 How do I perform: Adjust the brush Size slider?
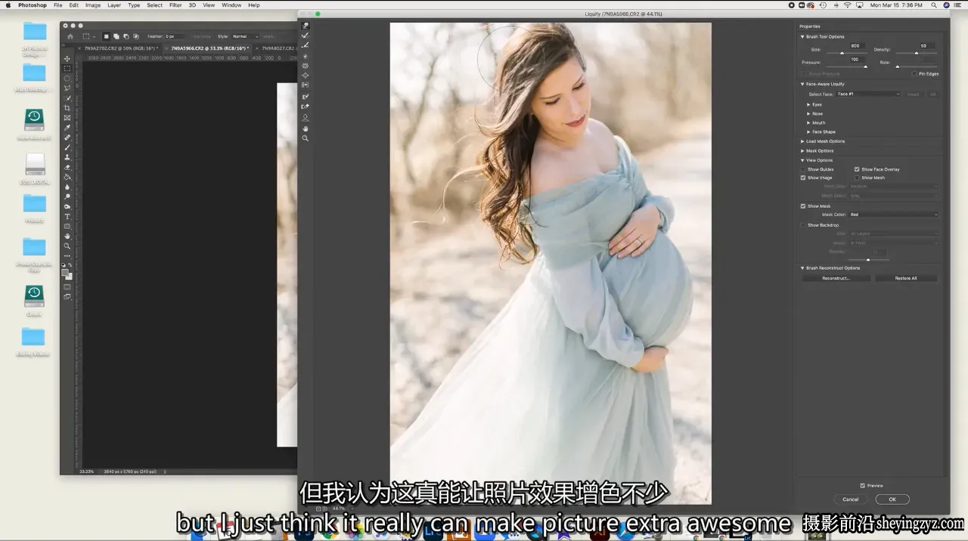click(843, 54)
